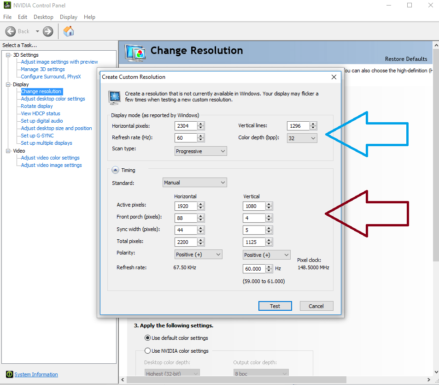
Task: Open the Edit menu
Action: tap(23, 17)
